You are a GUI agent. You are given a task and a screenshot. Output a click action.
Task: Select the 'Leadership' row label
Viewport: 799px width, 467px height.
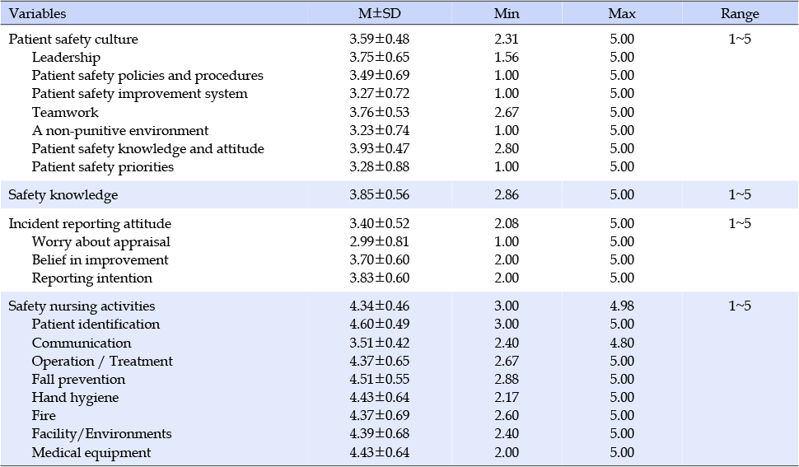click(66, 58)
